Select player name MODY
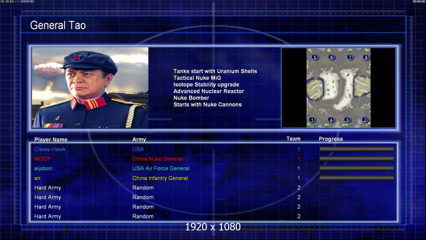 pyautogui.click(x=42, y=159)
